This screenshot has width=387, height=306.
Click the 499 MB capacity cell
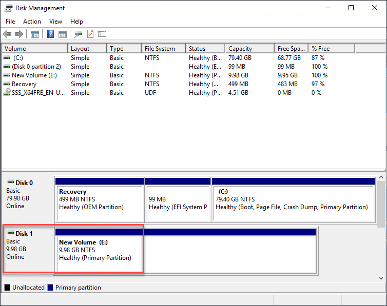click(238, 84)
